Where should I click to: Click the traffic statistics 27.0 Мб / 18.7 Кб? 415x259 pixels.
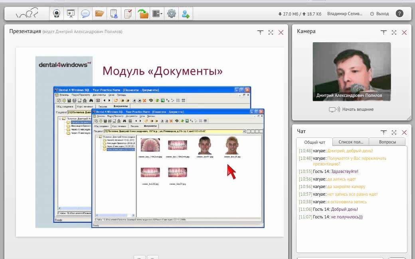tap(300, 14)
